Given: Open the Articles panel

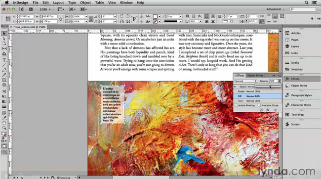Looking at the screenshot, I should tap(296, 33).
